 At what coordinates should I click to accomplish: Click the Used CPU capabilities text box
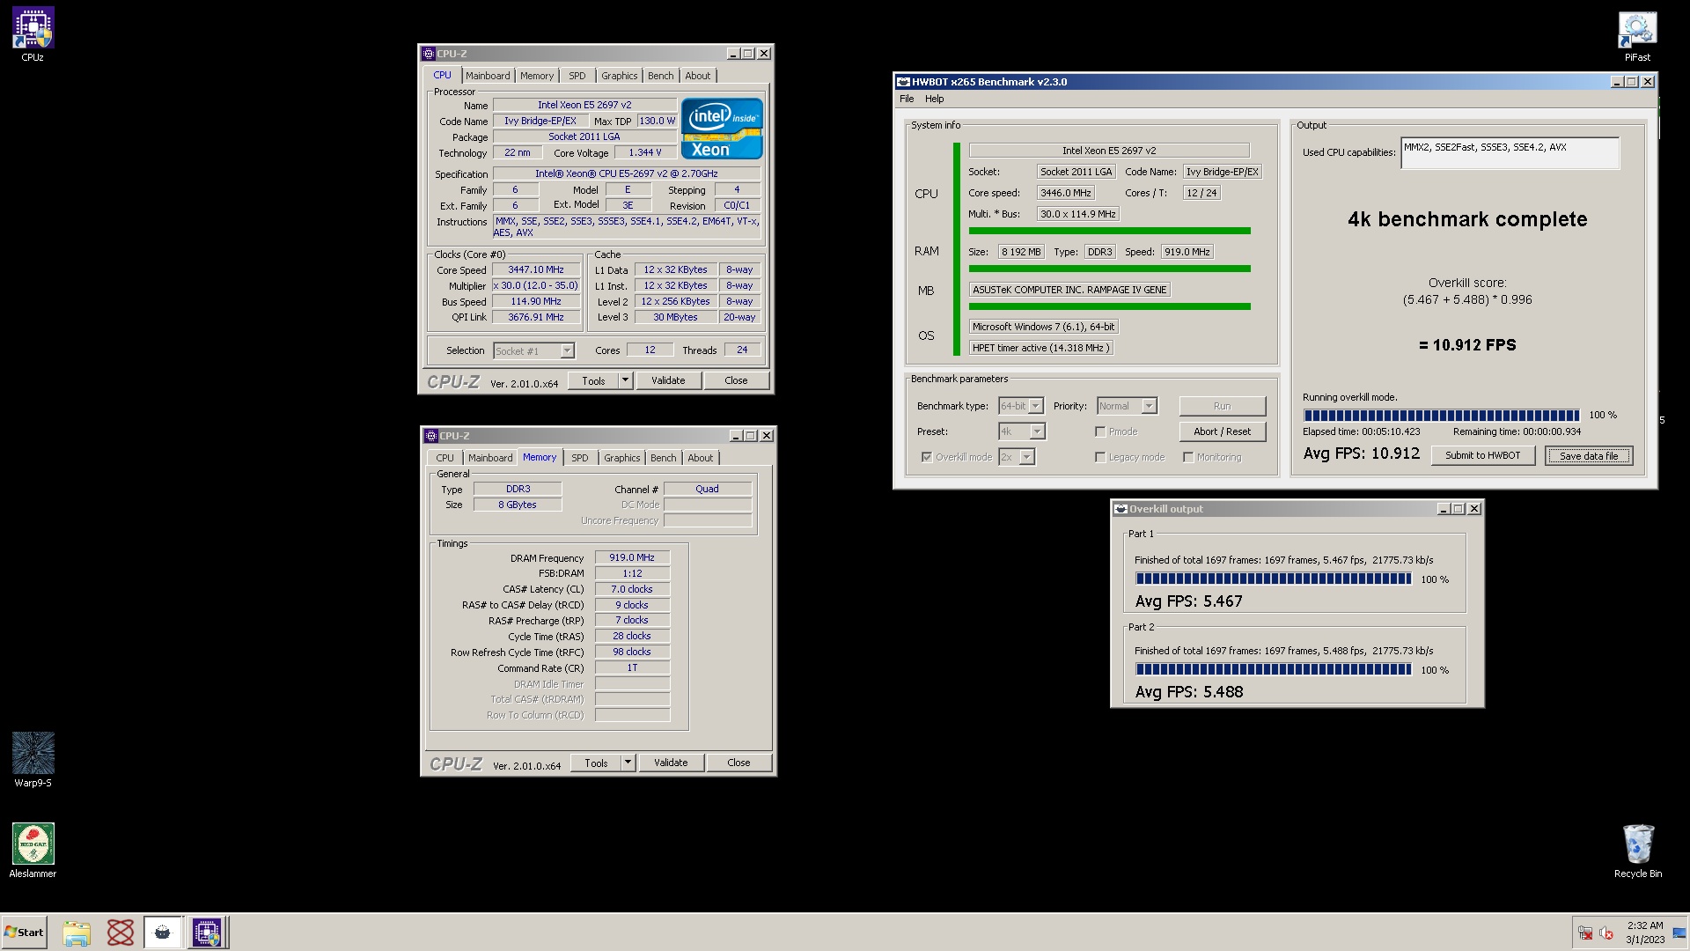[1510, 153]
